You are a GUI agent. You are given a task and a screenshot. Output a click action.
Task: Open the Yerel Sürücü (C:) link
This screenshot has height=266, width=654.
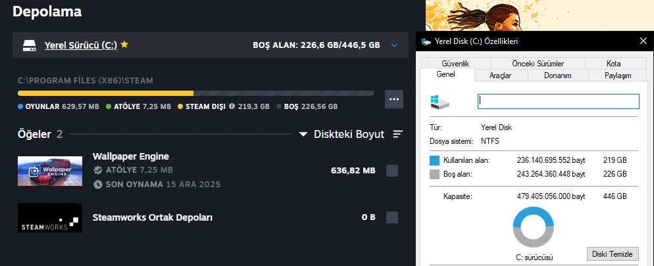click(x=81, y=45)
